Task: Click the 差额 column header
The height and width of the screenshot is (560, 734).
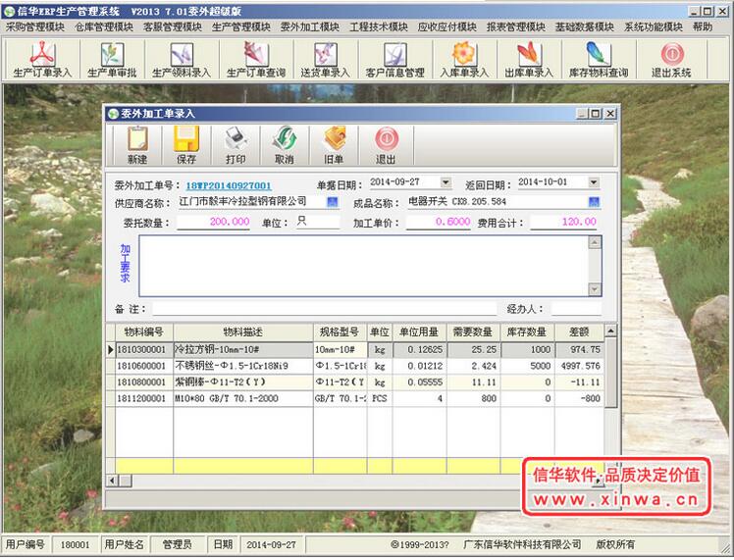Action: pyautogui.click(x=579, y=332)
